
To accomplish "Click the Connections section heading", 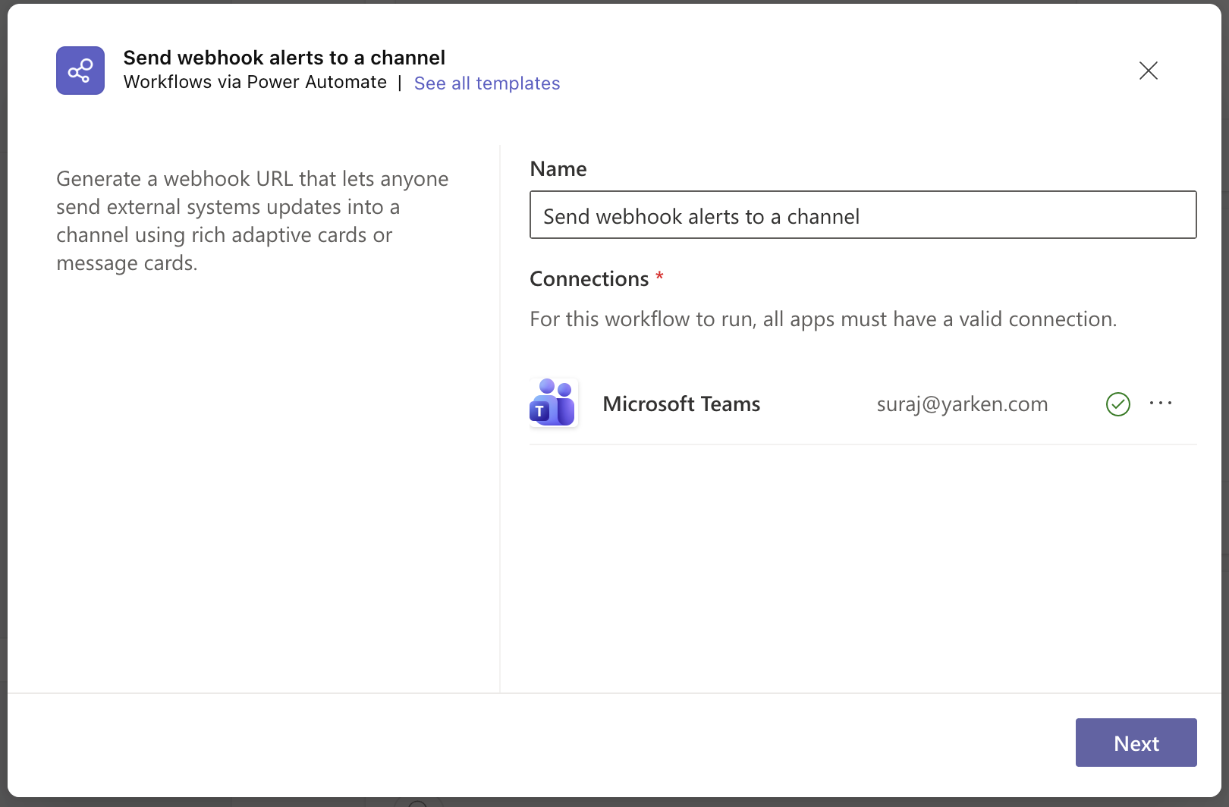I will 589,279.
